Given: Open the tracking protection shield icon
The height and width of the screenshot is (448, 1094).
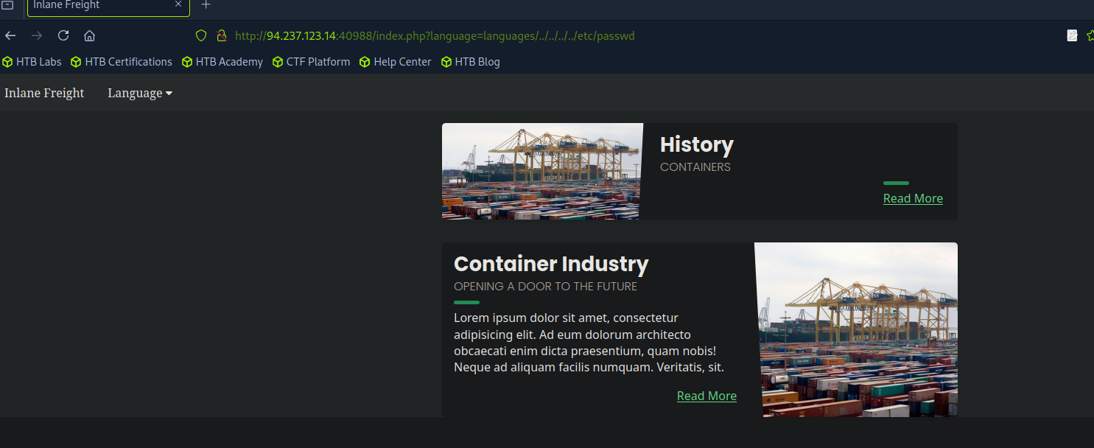Looking at the screenshot, I should (x=200, y=35).
